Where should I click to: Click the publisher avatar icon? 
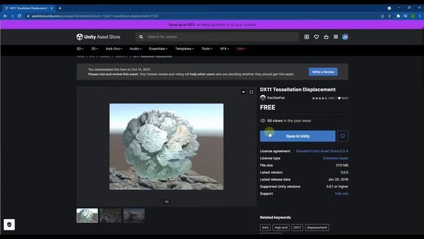click(263, 98)
